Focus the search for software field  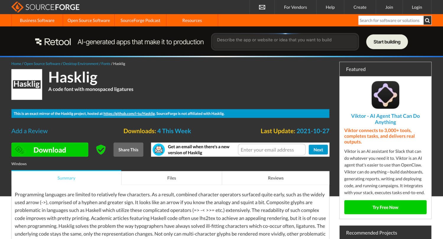coord(391,20)
